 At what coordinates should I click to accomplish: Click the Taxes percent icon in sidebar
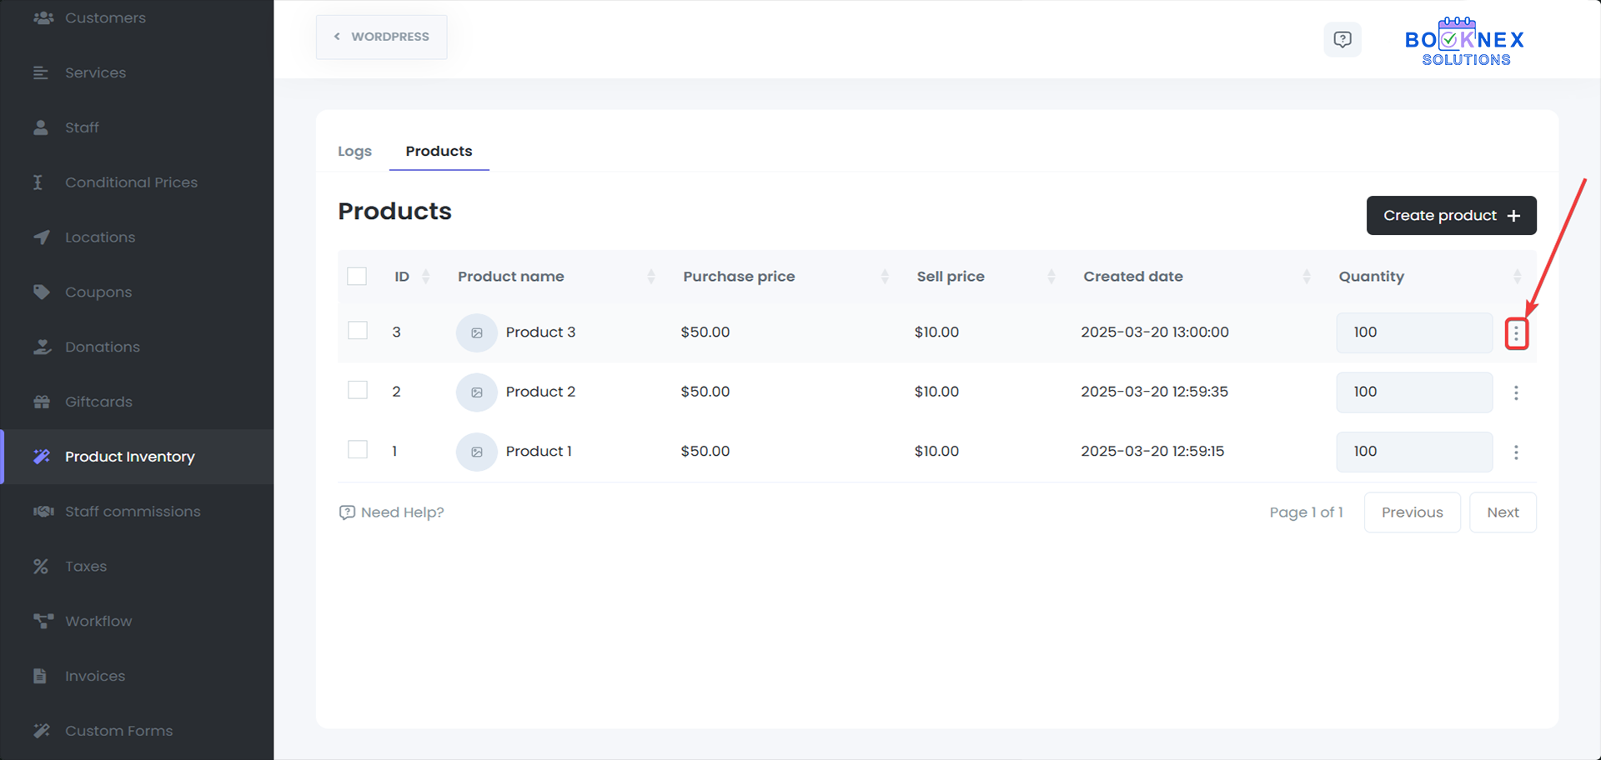(x=41, y=567)
